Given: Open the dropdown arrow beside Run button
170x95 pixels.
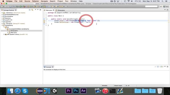Looking at the screenshot, I should 22,7.
